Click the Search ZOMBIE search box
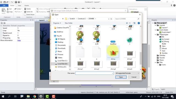 point(127,19)
